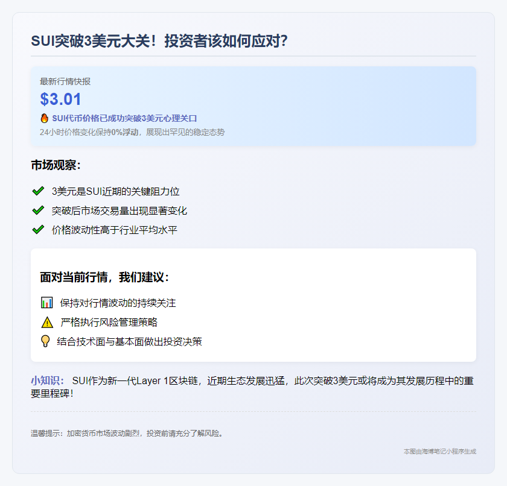Click the text 保持对行情波动的持续关注
This screenshot has width=507, height=486.
pos(118,303)
